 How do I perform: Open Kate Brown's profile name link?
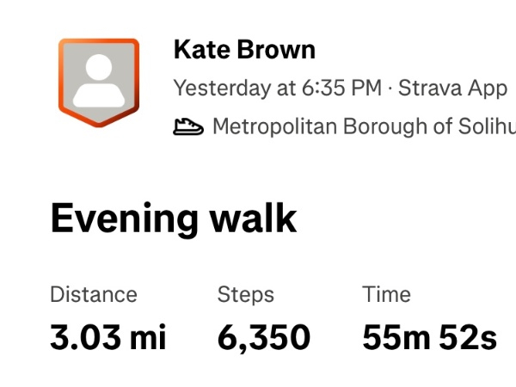point(244,50)
